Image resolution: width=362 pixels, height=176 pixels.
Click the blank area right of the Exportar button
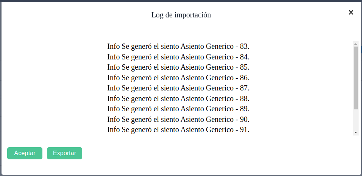pyautogui.click(x=212, y=153)
